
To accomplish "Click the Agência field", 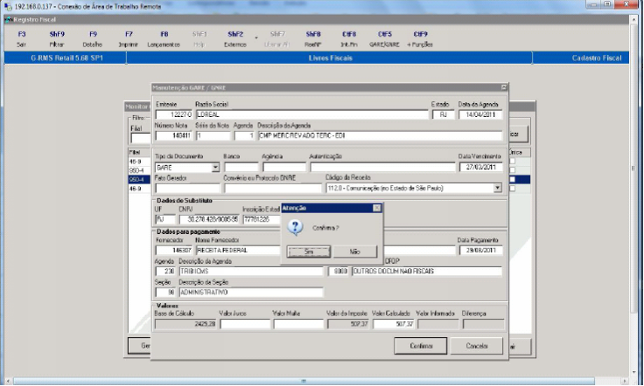I will click(284, 167).
